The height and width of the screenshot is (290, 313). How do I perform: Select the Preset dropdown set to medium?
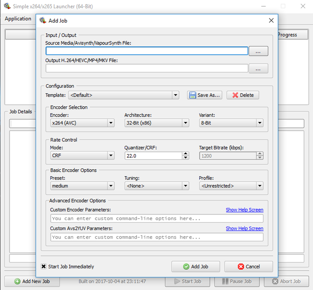click(x=82, y=186)
